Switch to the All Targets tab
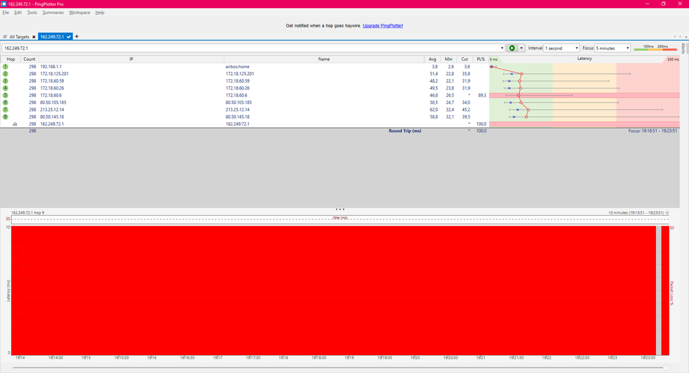This screenshot has width=689, height=373. pyautogui.click(x=21, y=37)
